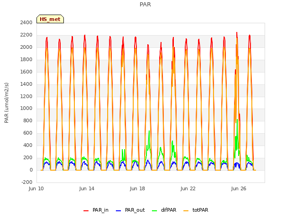Click the -200 y-axis tick label
This screenshot has width=292, height=219.
pos(27,182)
